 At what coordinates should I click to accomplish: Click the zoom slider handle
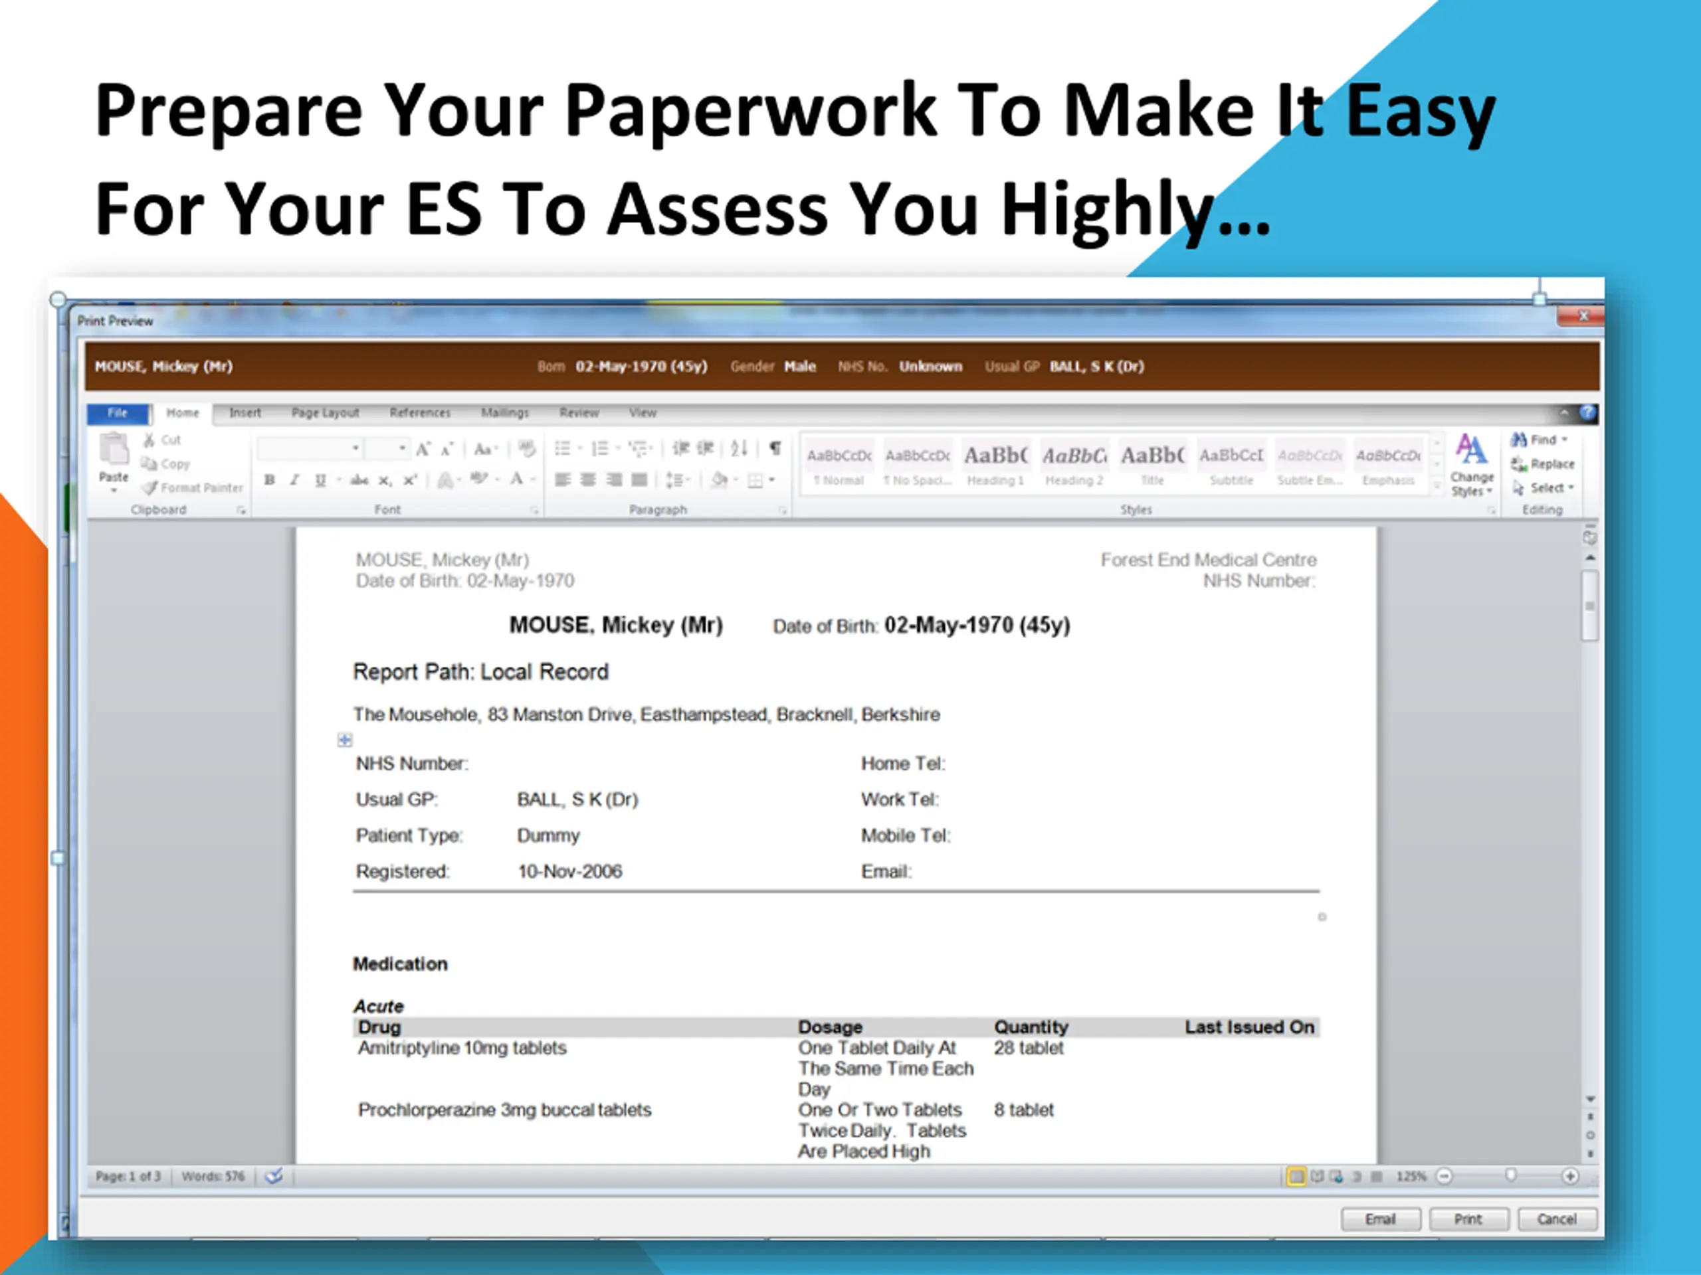tap(1510, 1176)
